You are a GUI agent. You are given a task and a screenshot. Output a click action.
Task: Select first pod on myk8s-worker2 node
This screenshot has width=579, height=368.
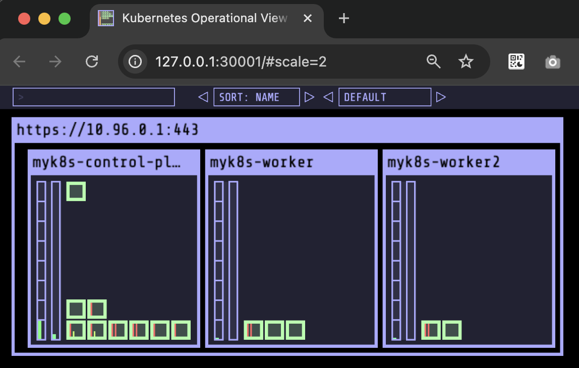click(x=431, y=330)
